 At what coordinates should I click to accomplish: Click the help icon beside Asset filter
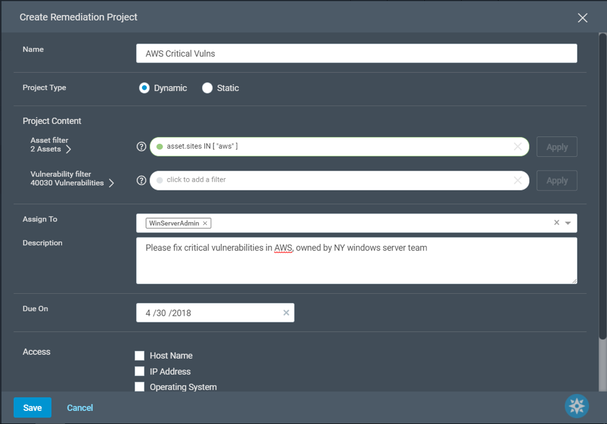pos(141,146)
